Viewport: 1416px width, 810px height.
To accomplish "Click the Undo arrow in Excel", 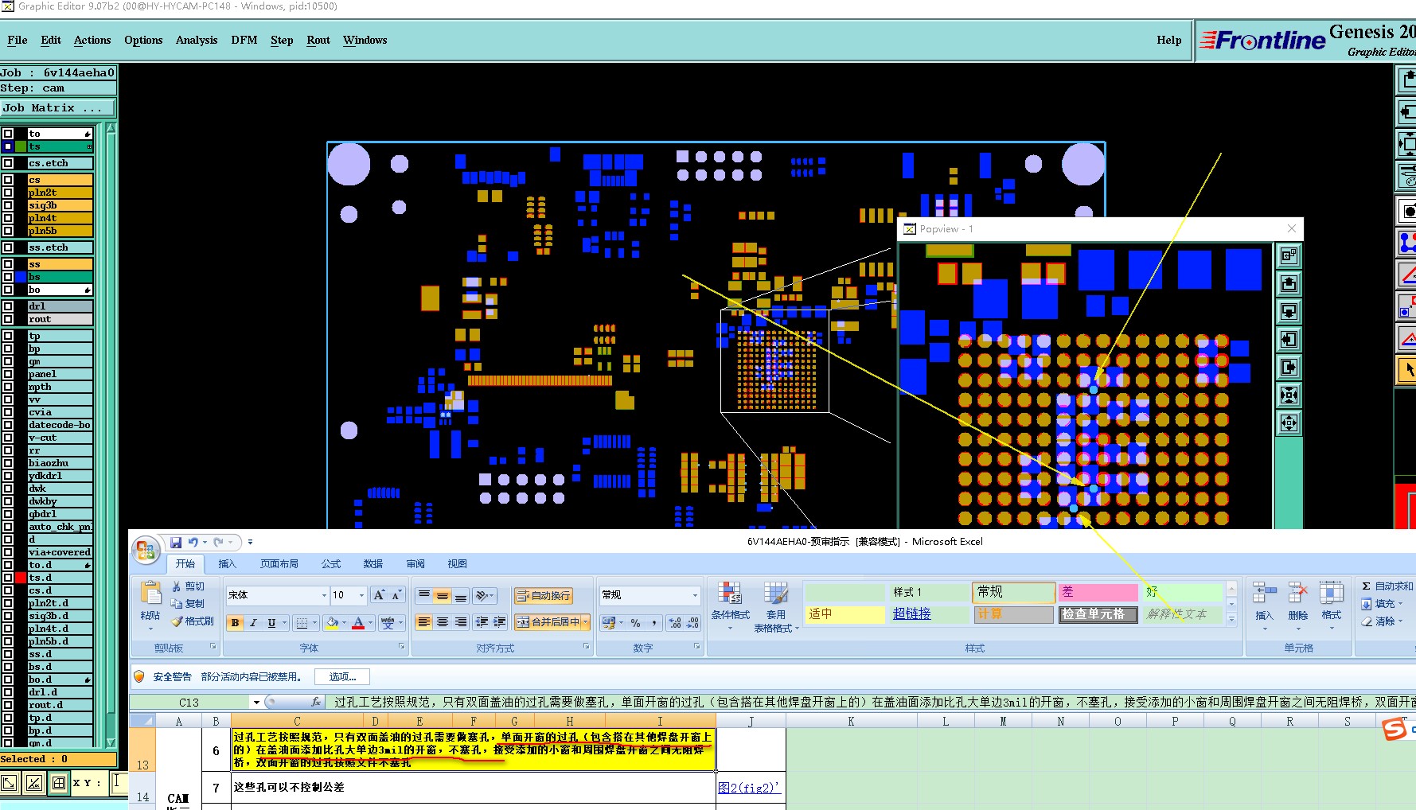I will pos(193,542).
